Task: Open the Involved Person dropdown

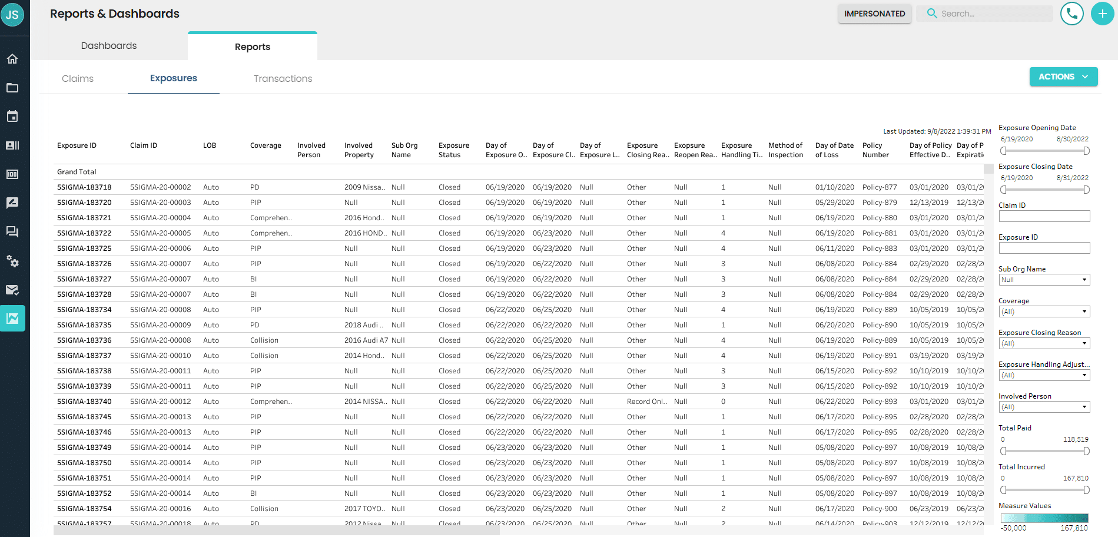Action: pos(1044,406)
